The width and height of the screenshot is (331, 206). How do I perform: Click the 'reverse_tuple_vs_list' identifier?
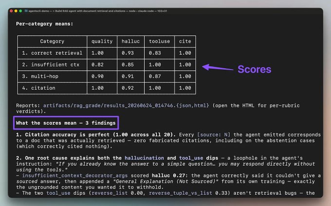coord(181,193)
